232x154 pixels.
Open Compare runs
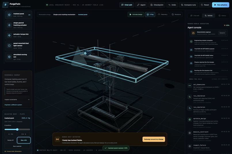188,5
